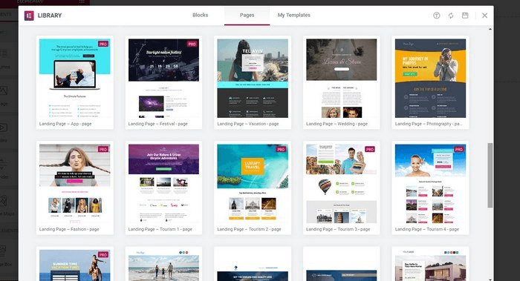This screenshot has height=281, width=520.
Task: Select Landing Page Tourism 1 thumbnail
Action: point(163,184)
